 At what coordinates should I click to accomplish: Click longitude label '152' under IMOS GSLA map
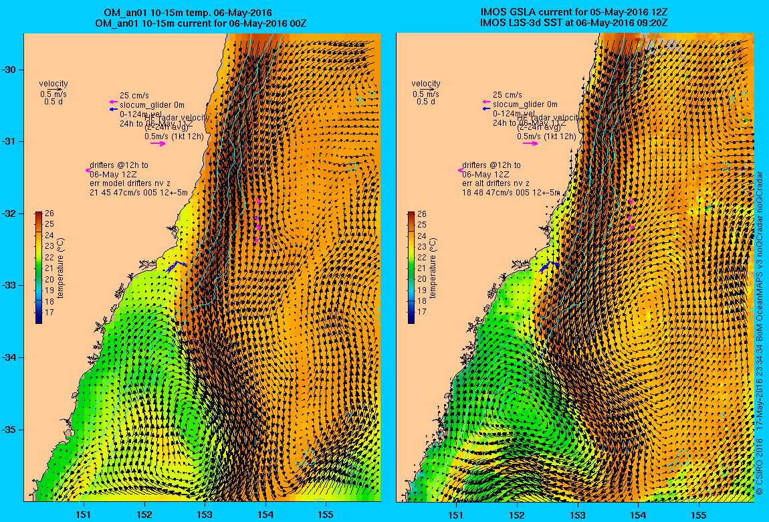(517, 515)
